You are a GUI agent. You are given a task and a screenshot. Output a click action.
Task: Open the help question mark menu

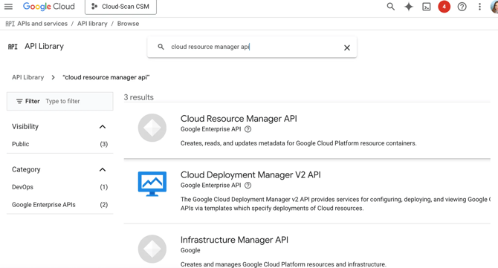[462, 7]
